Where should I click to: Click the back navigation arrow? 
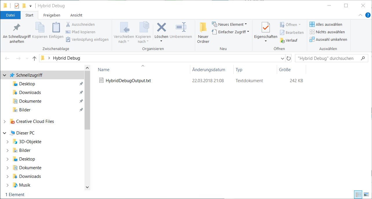click(x=8, y=58)
